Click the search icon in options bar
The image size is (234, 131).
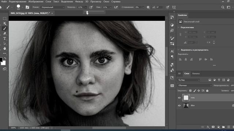click(223, 7)
